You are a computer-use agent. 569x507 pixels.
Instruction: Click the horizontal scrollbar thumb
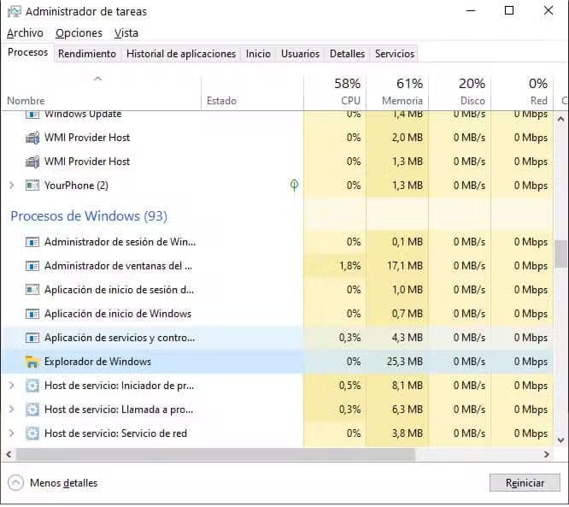pyautogui.click(x=215, y=454)
